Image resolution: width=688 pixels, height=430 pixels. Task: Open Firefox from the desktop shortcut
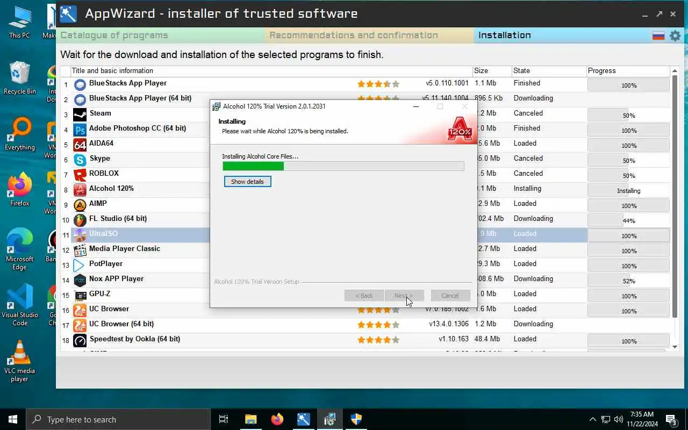(x=19, y=189)
